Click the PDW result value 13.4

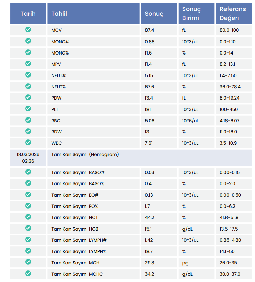149,98
